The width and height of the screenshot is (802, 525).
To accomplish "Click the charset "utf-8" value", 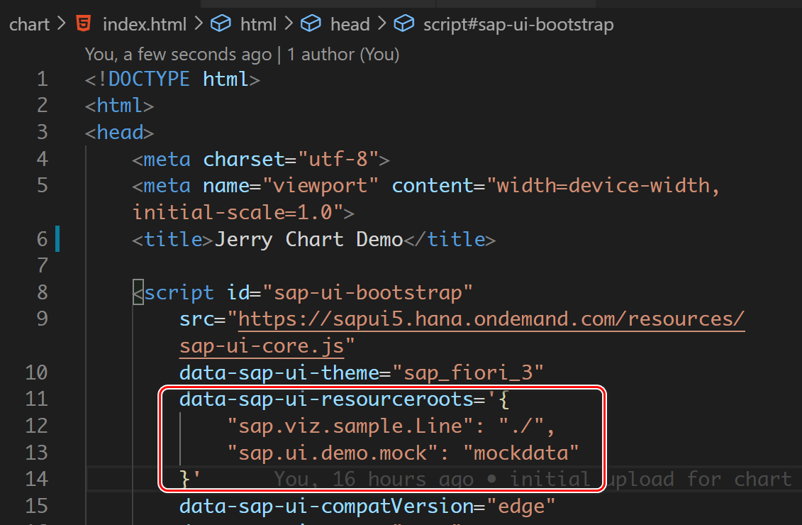I will [338, 159].
